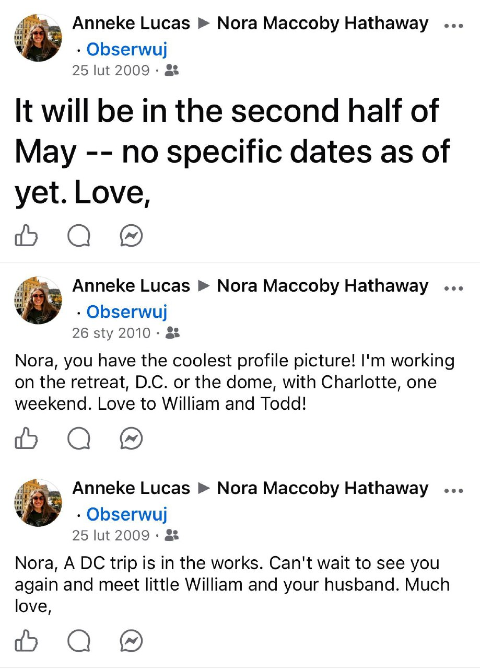Like the 'coolest profile picture' post
The image size is (480, 669).
tap(26, 439)
